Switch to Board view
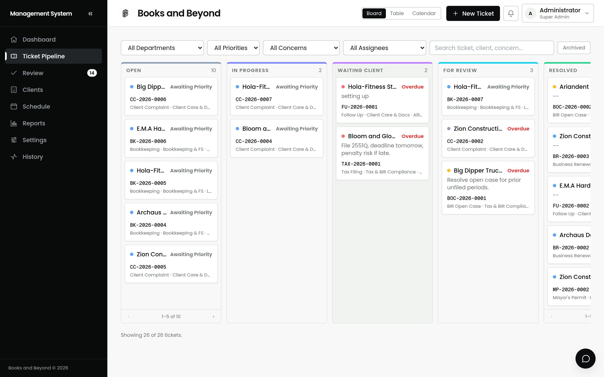This screenshot has width=604, height=377. (x=374, y=13)
